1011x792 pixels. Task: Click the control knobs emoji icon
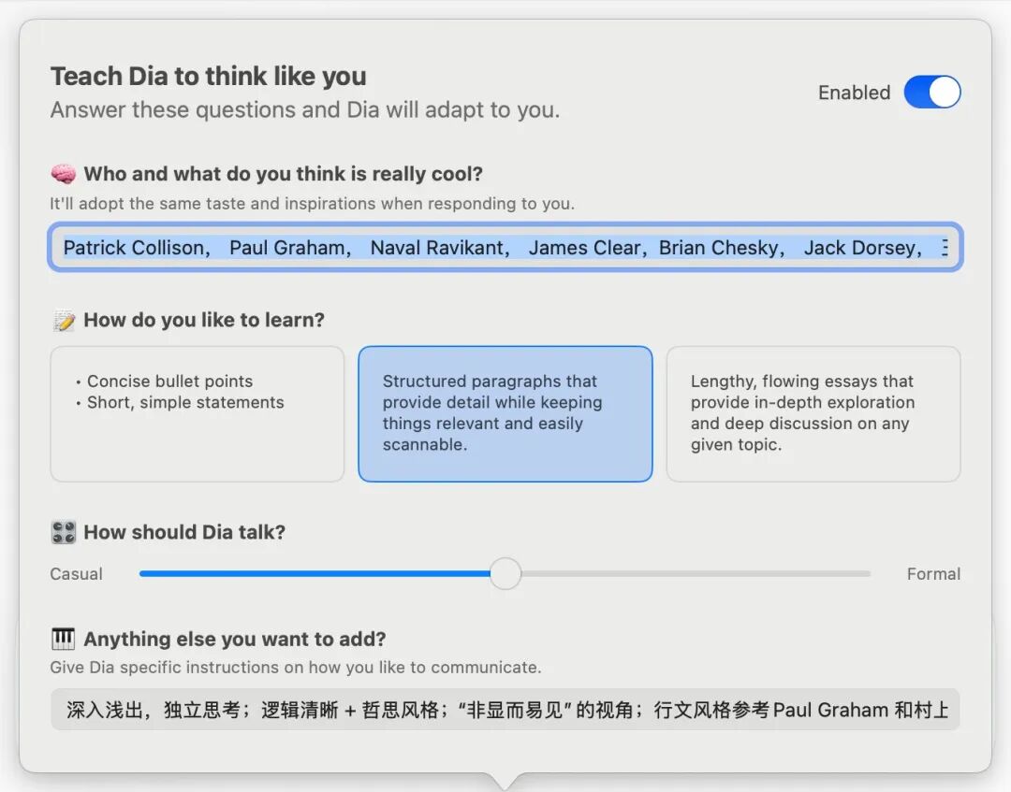tap(63, 533)
